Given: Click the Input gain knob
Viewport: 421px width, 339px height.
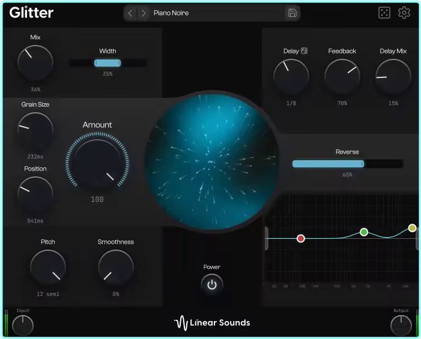Looking at the screenshot, I should pos(23,326).
